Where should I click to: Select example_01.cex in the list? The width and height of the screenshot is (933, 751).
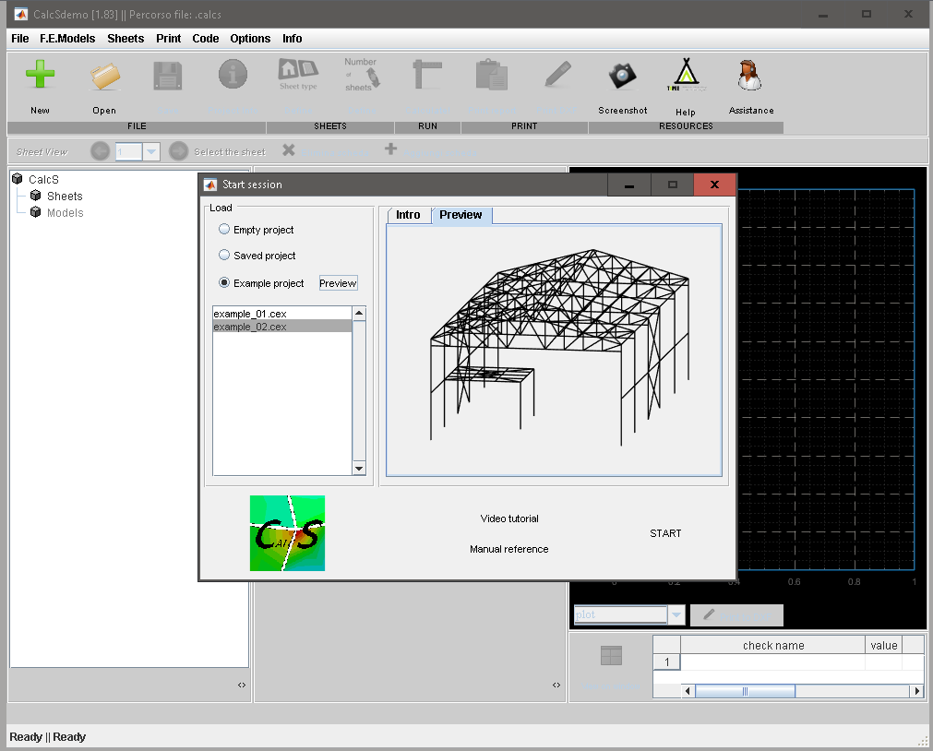pos(282,314)
